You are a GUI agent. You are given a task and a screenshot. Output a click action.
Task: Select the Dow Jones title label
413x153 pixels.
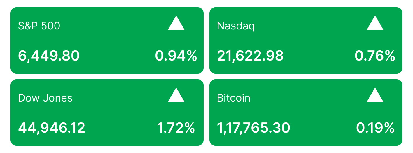(45, 98)
